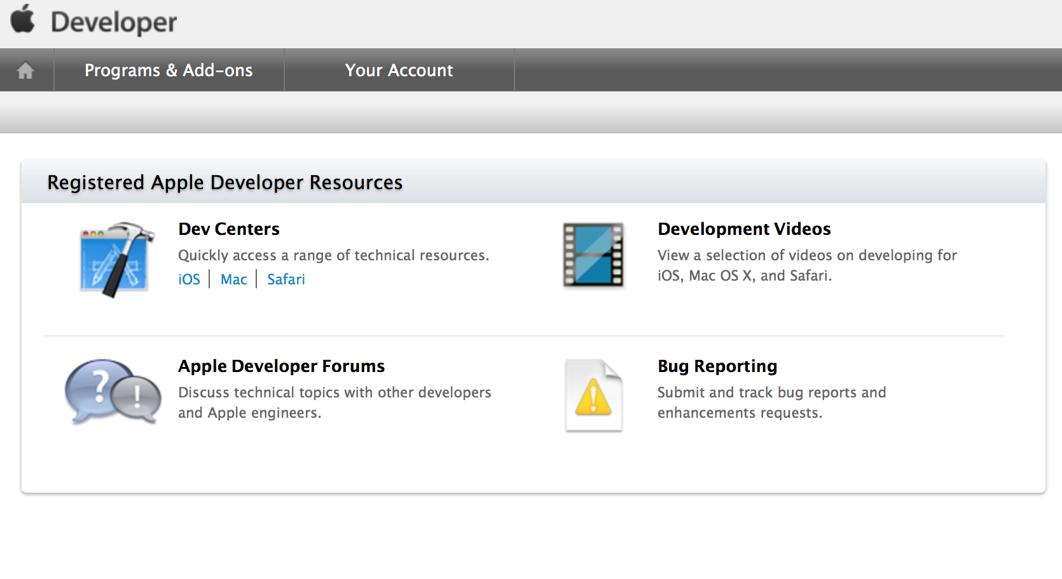Click the Bug Reporting heading
1062x579 pixels.
717,366
